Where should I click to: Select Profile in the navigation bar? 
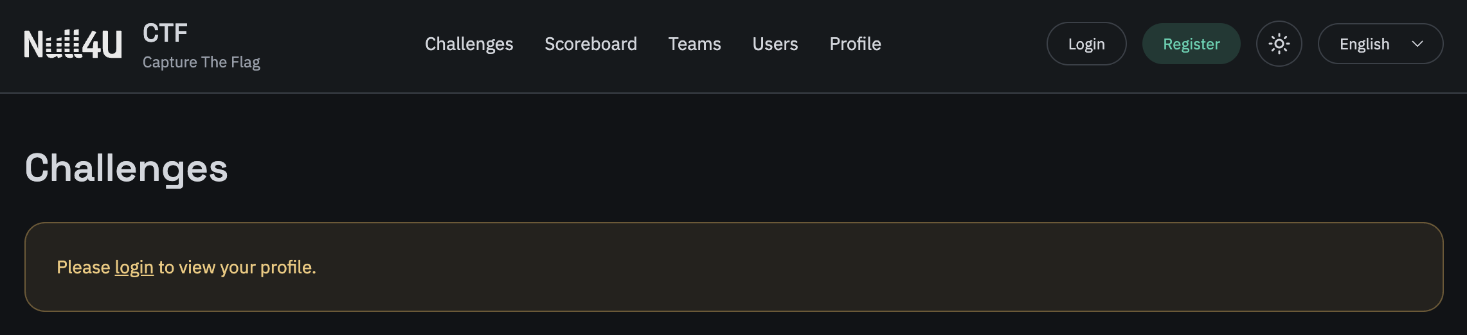tap(855, 44)
